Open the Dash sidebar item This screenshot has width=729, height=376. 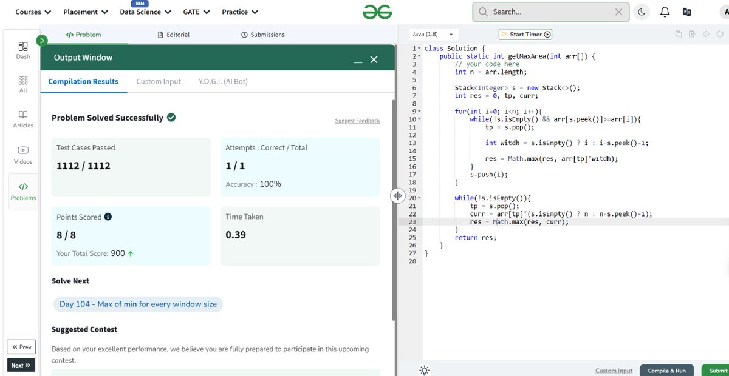(x=23, y=50)
